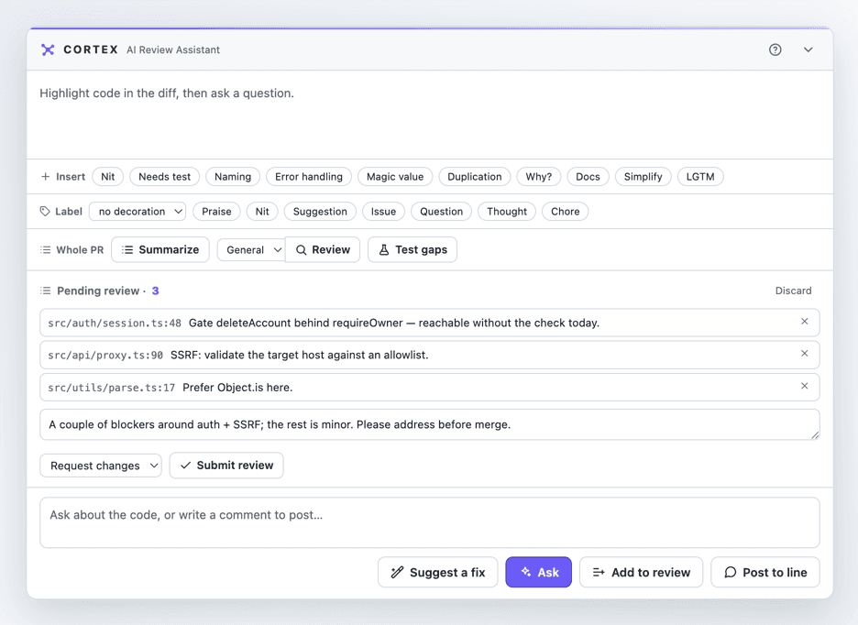Submit the review

[x=226, y=466]
